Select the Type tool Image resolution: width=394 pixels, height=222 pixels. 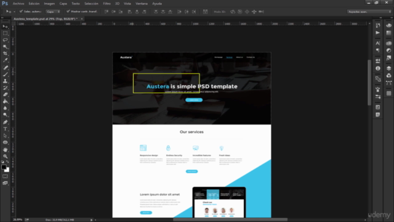pos(6,129)
